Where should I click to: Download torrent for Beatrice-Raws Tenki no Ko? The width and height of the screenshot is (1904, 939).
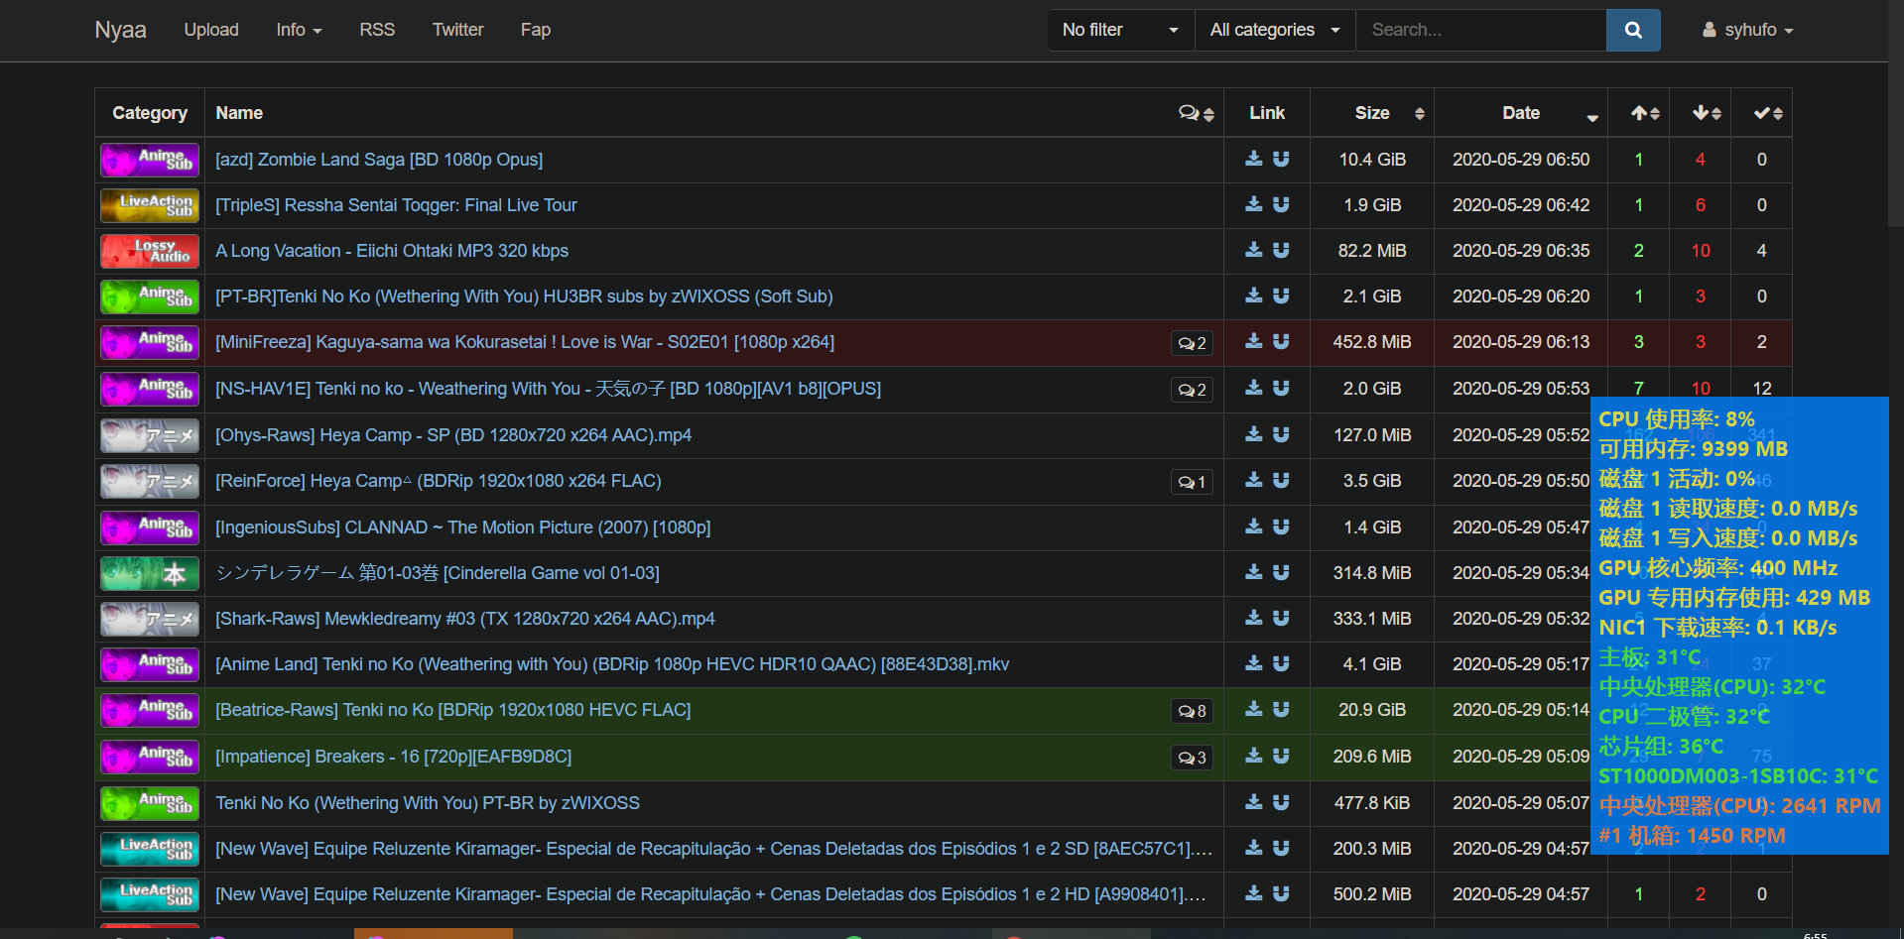[x=1254, y=709]
